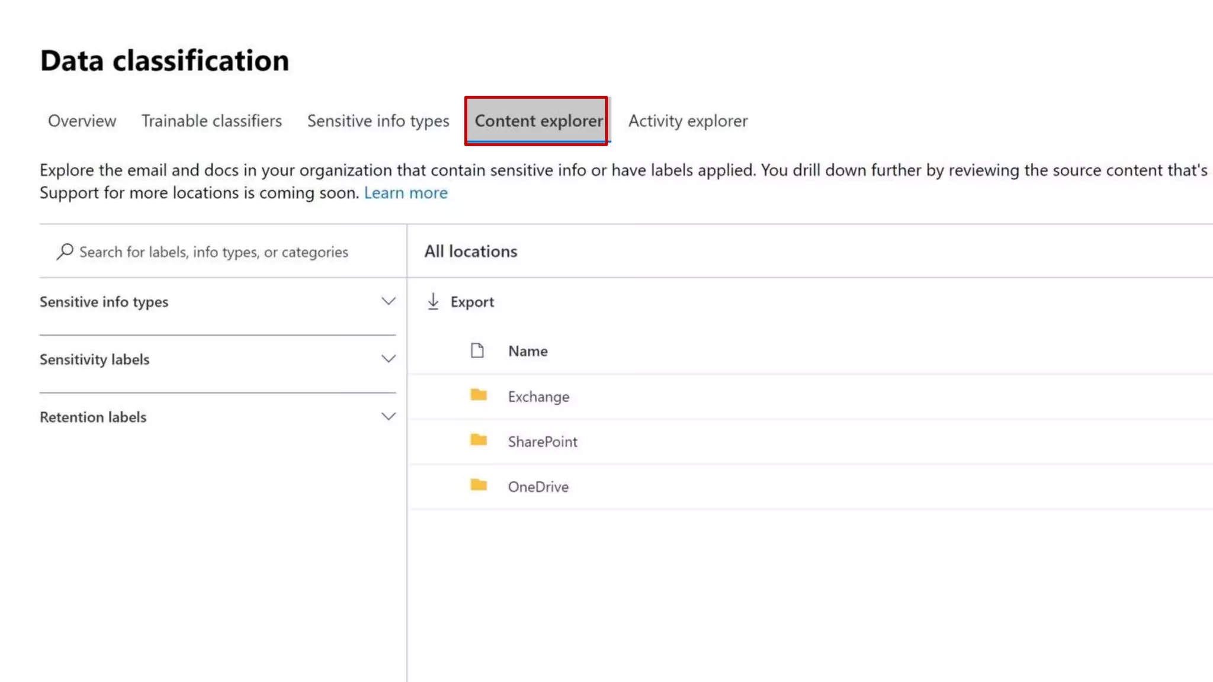This screenshot has height=682, width=1213.
Task: Open the Exchange location row
Action: pos(538,397)
